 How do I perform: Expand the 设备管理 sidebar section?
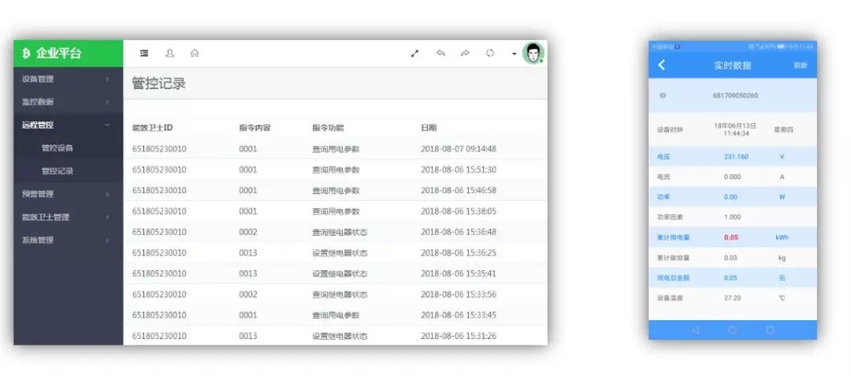(66, 79)
